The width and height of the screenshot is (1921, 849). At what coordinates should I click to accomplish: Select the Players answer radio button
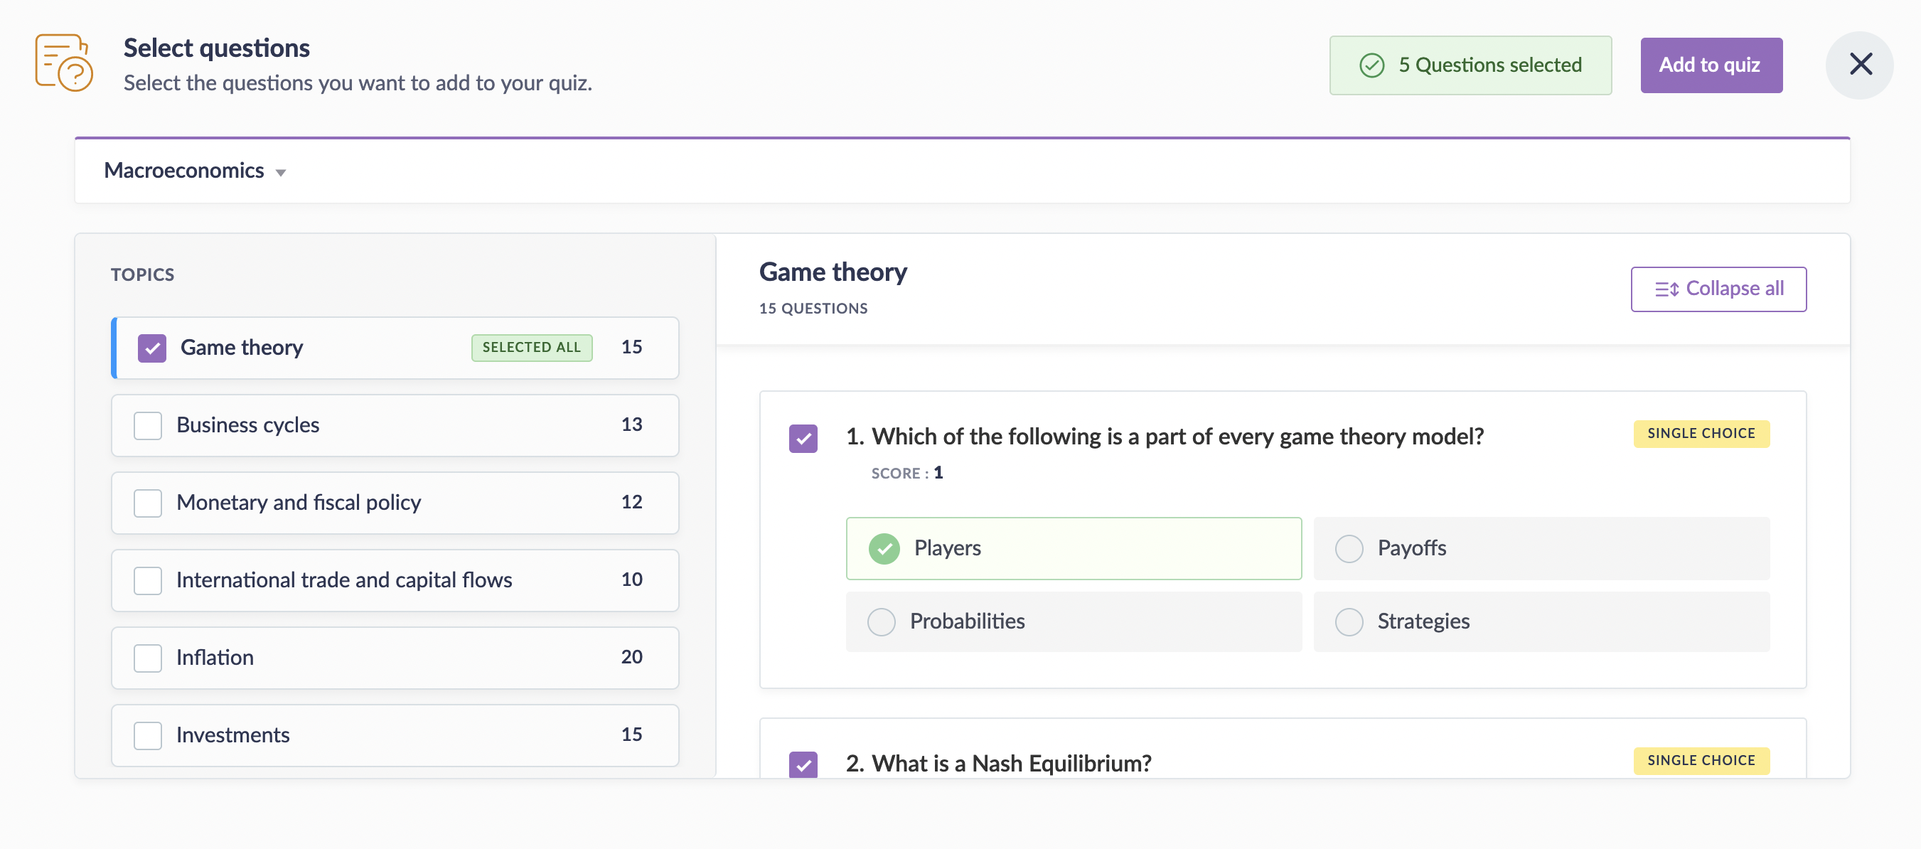coord(883,548)
